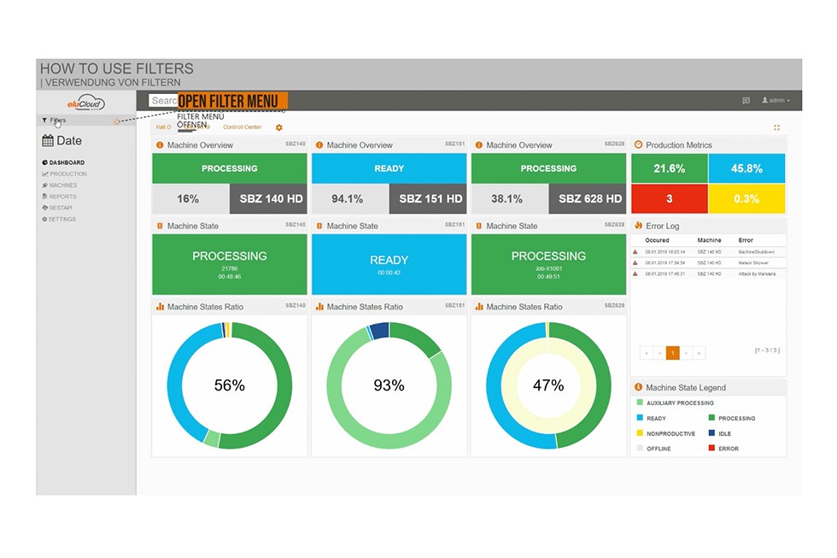This screenshot has width=837, height=558.
Task: Click the Error legend entry
Action: point(724,449)
